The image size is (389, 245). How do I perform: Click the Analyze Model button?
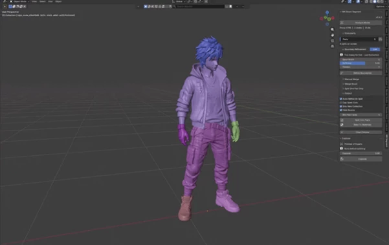[x=361, y=23]
